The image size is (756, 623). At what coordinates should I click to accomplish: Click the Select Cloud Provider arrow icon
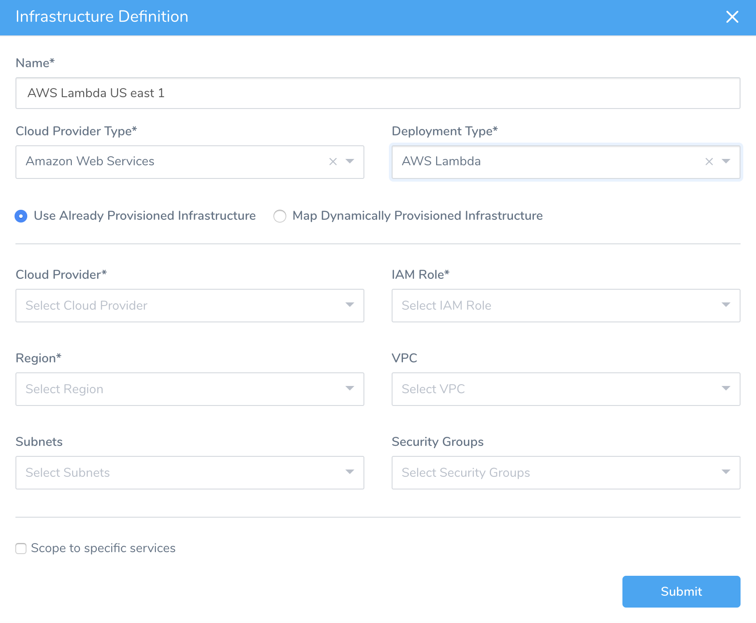pyautogui.click(x=350, y=305)
